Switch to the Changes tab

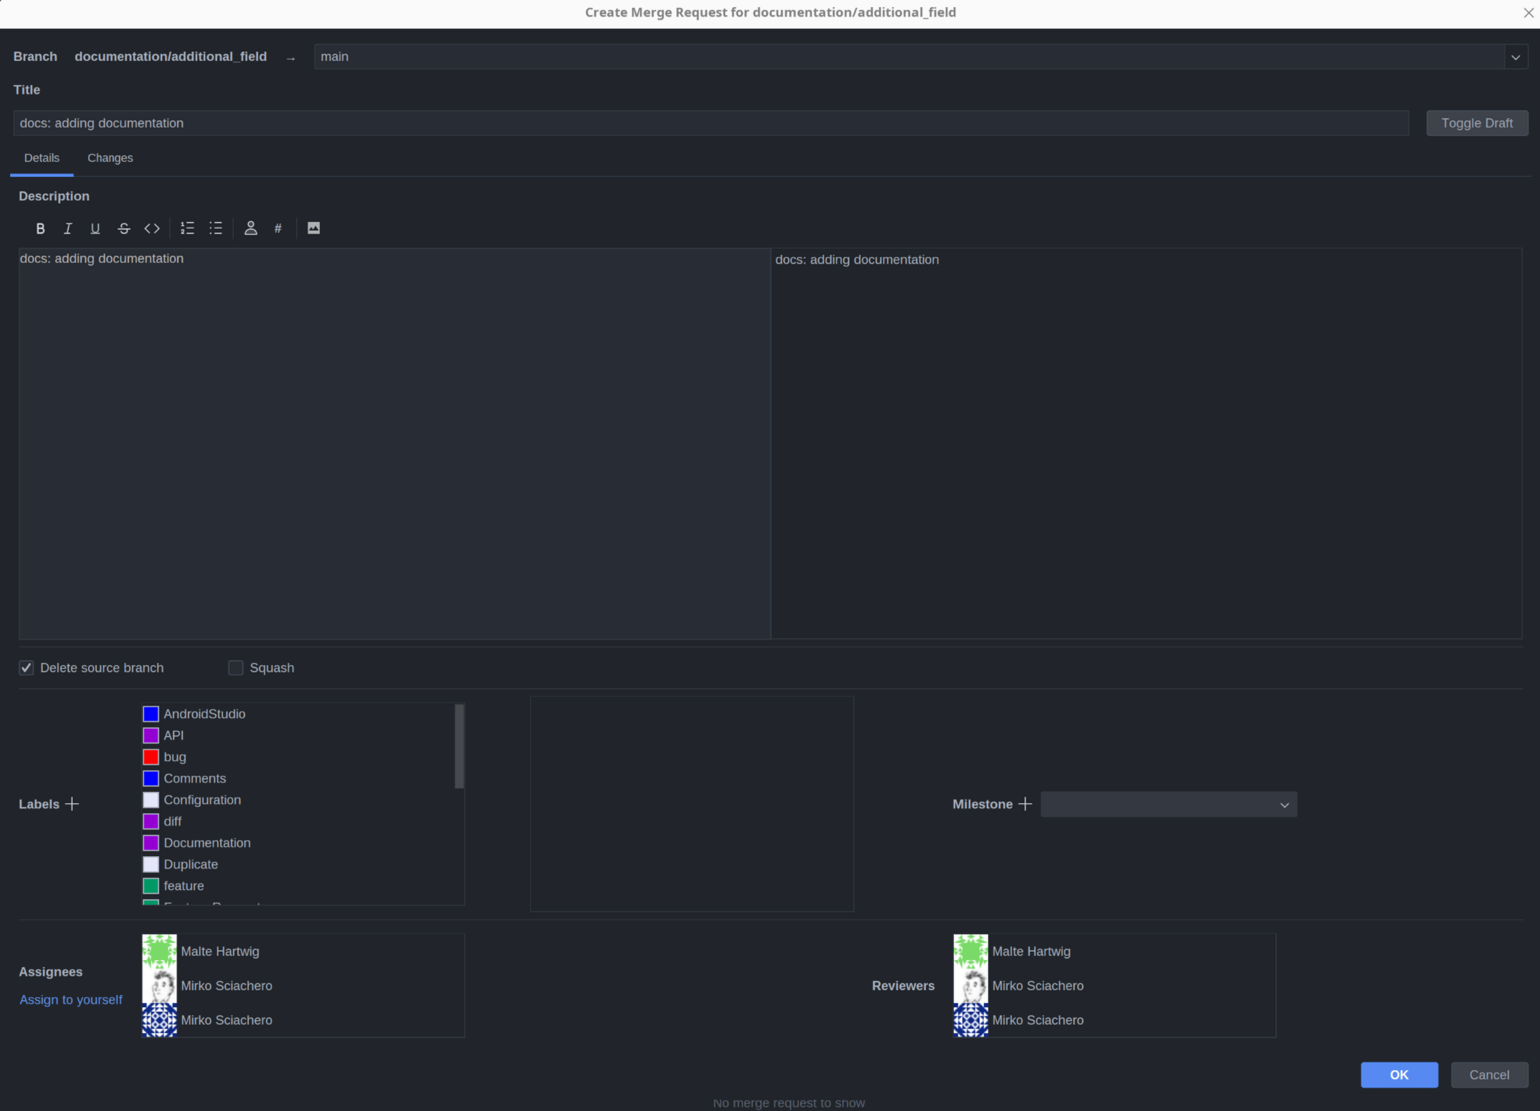pyautogui.click(x=110, y=157)
